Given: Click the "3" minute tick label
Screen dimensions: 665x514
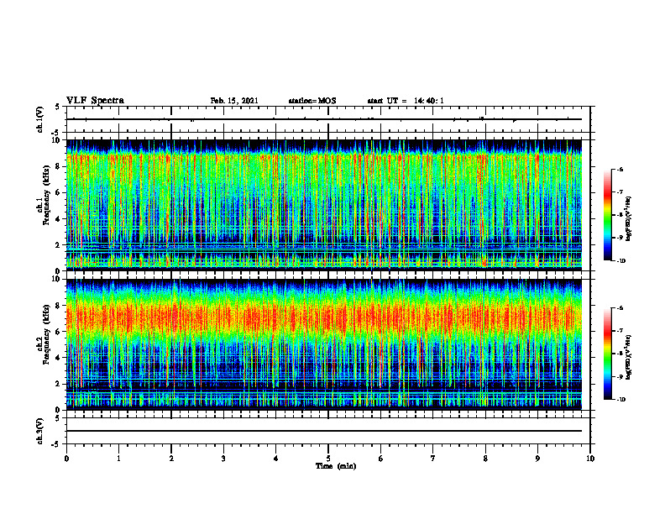Looking at the screenshot, I should point(223,459).
